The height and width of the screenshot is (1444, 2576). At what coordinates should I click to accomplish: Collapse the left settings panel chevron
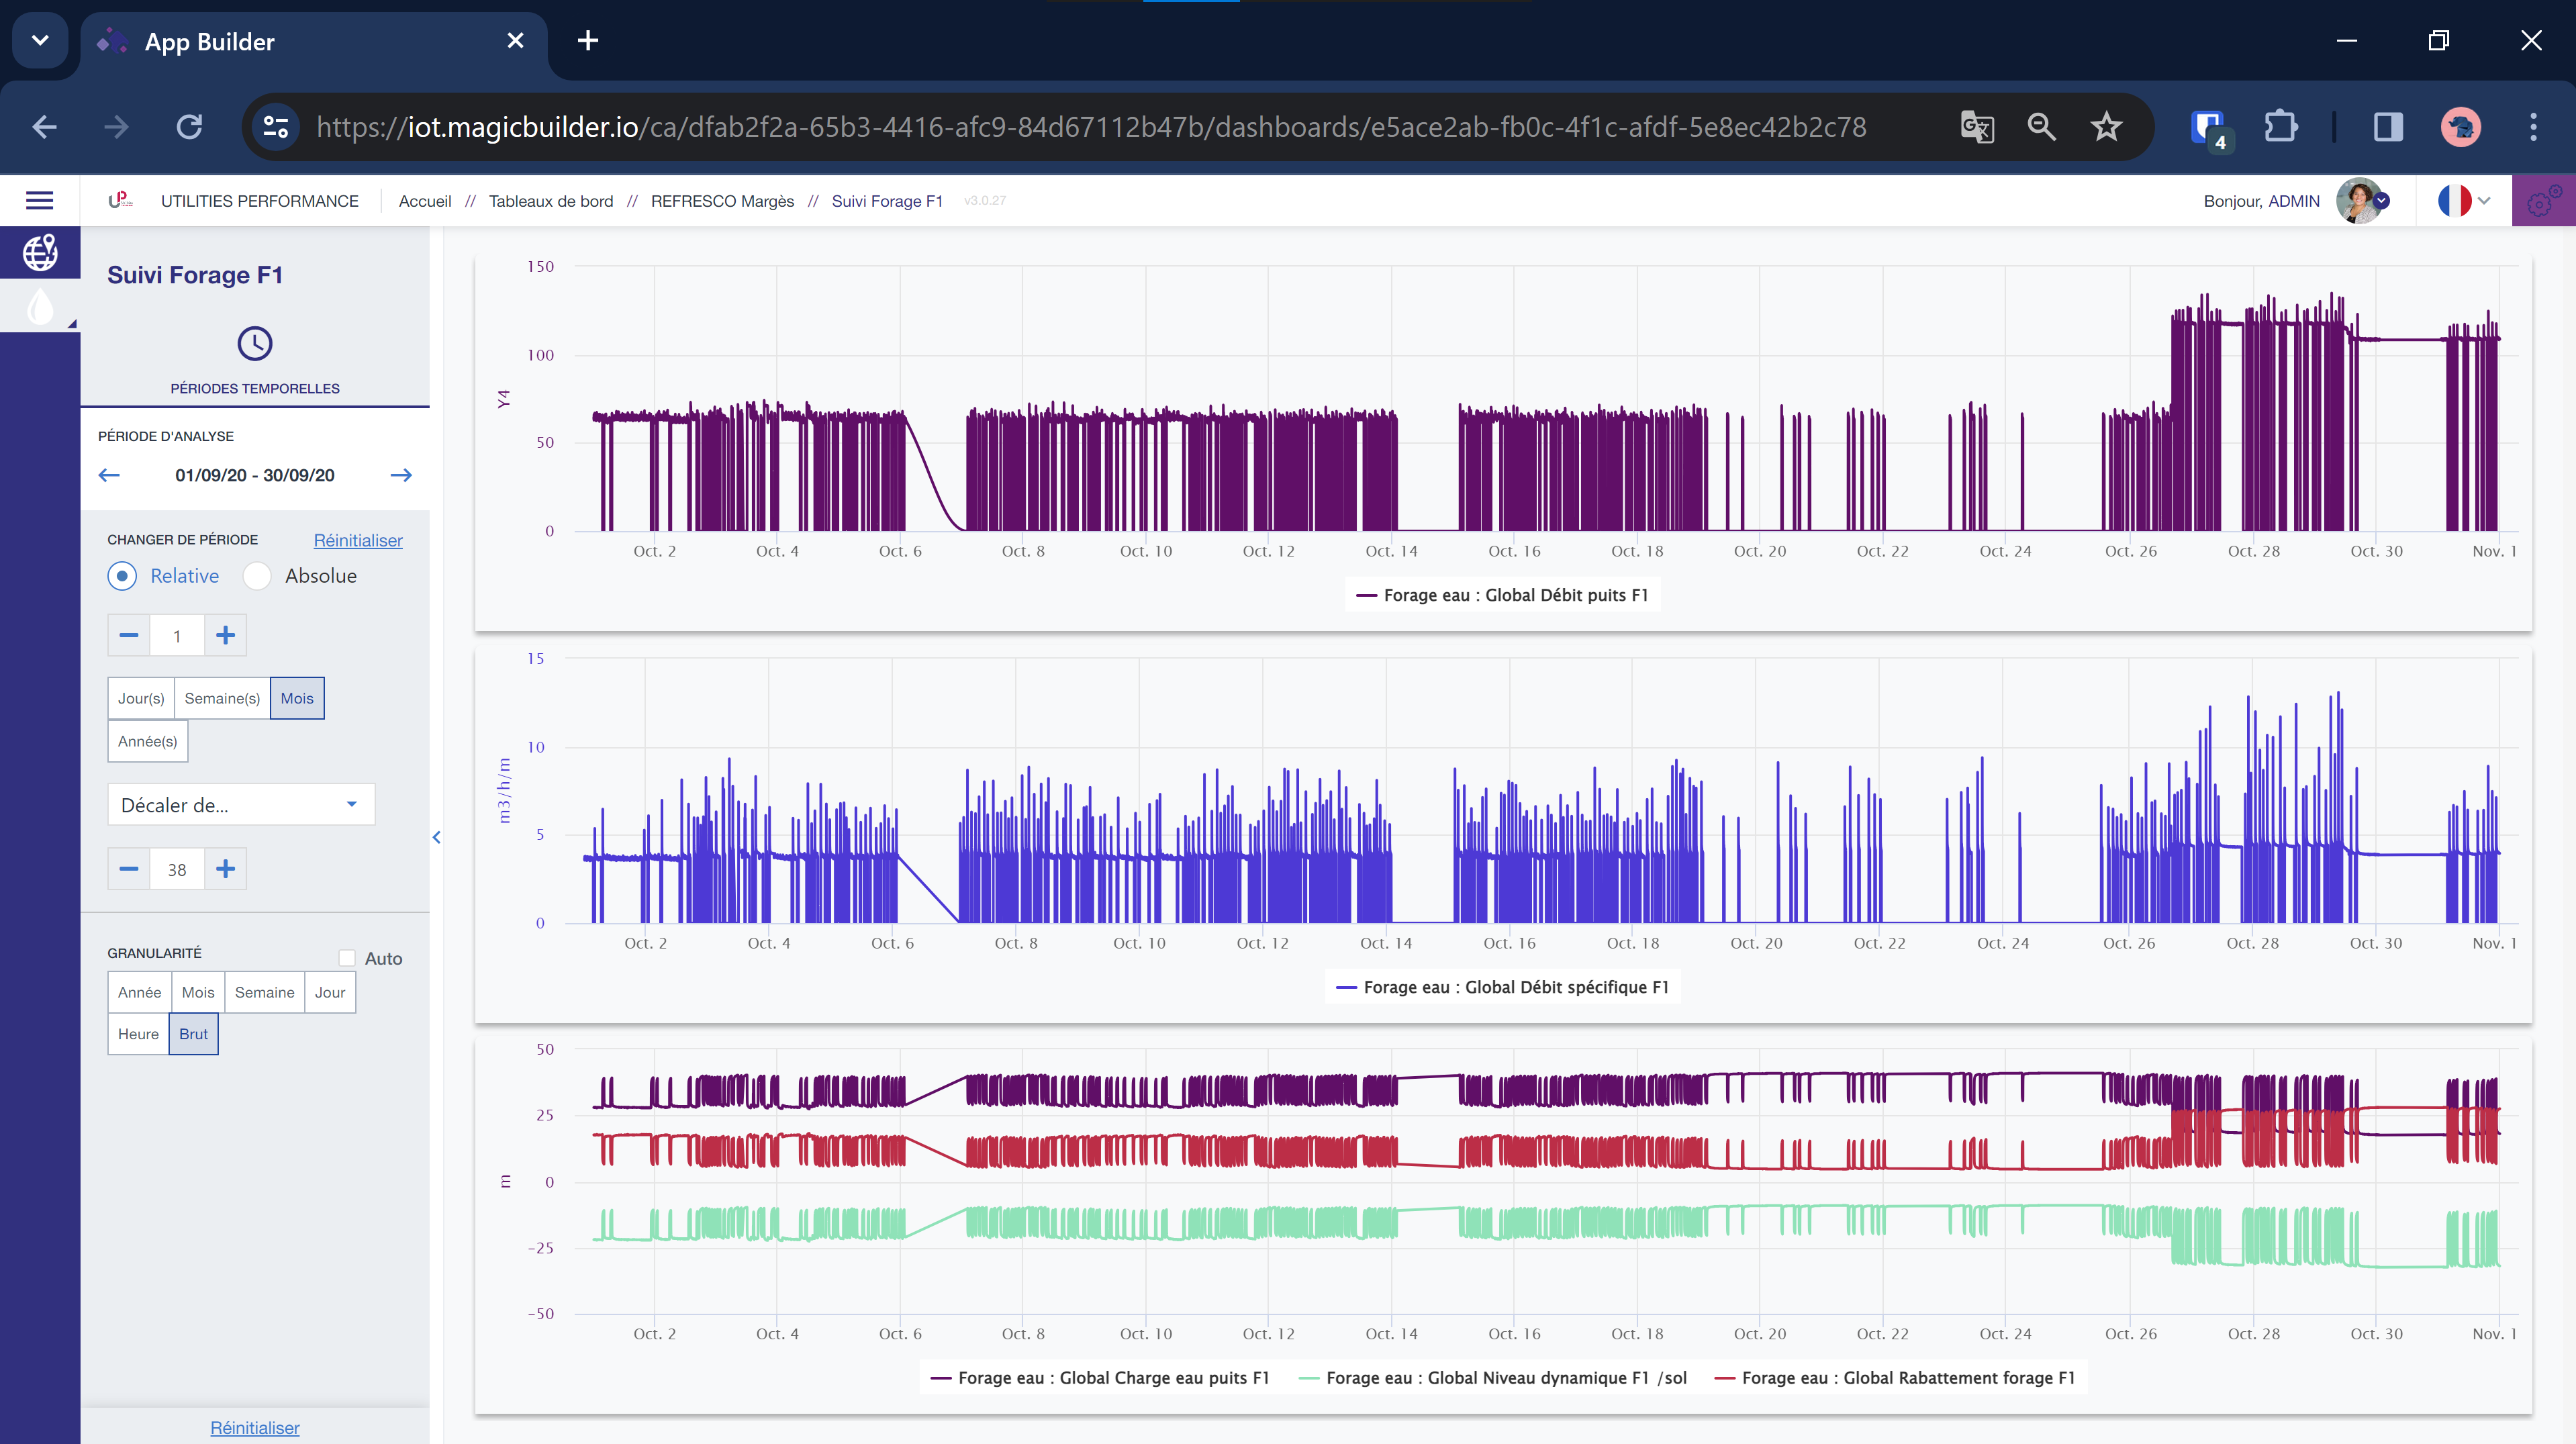pos(436,838)
